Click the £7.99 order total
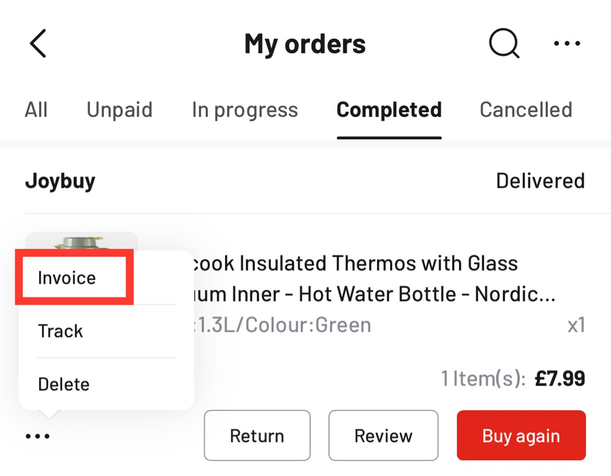Screen dimensions: 611x476 (560, 379)
